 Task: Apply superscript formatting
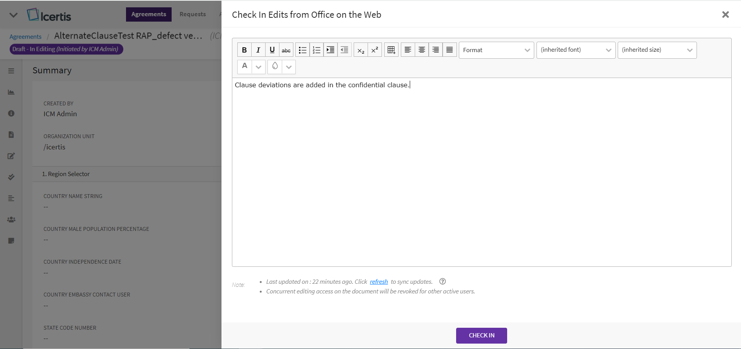coord(375,50)
